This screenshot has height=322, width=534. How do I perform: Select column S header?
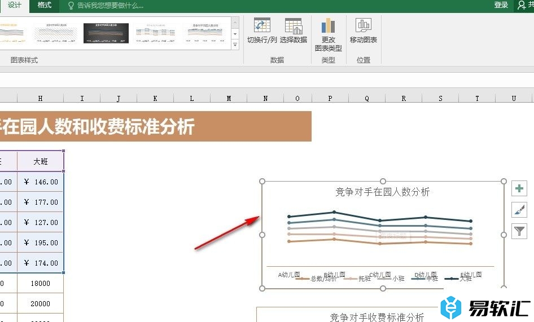(440, 98)
